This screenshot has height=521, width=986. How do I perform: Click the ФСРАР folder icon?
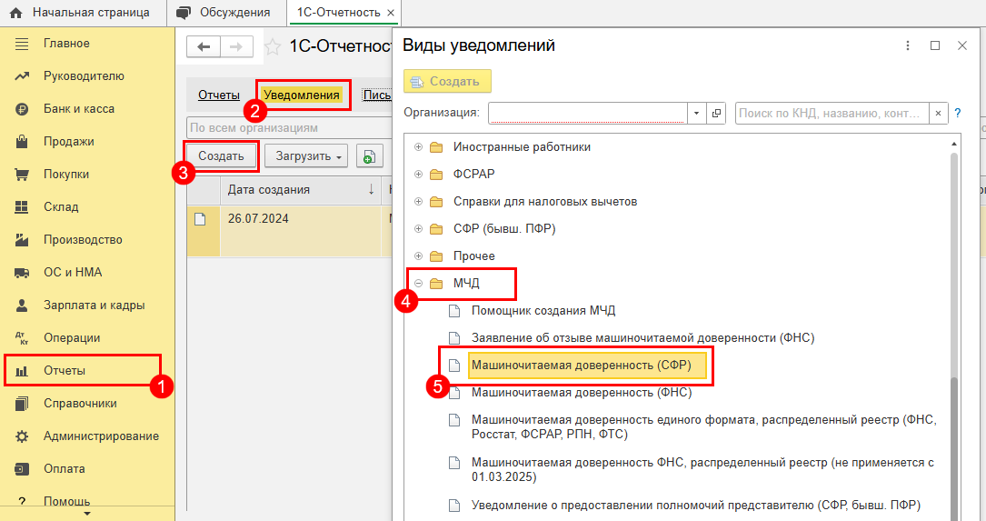pos(436,175)
